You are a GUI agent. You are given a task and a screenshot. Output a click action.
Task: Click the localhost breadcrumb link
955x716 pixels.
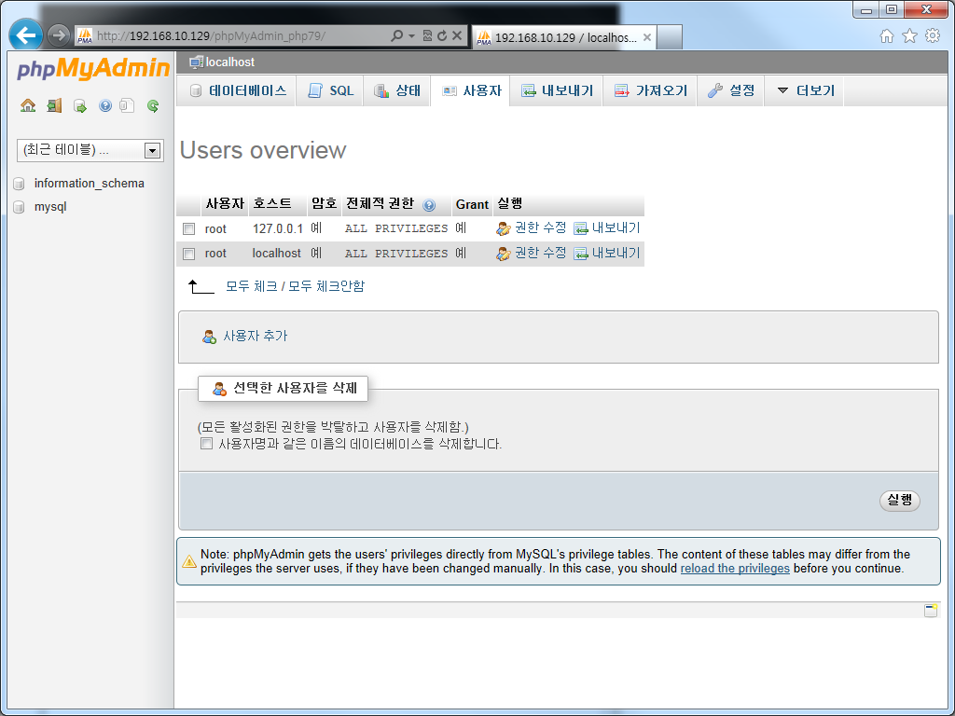click(230, 62)
